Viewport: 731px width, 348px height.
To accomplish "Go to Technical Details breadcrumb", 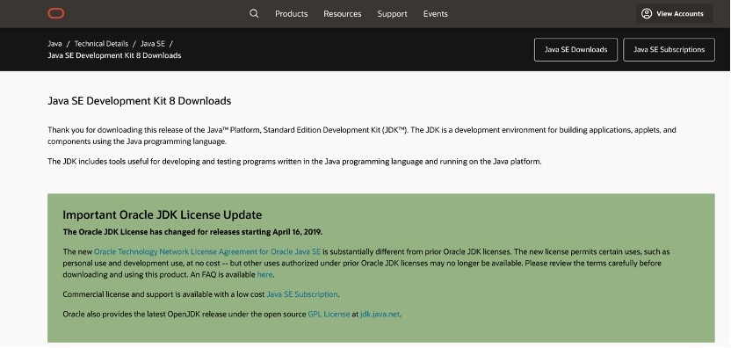I will pos(101,44).
